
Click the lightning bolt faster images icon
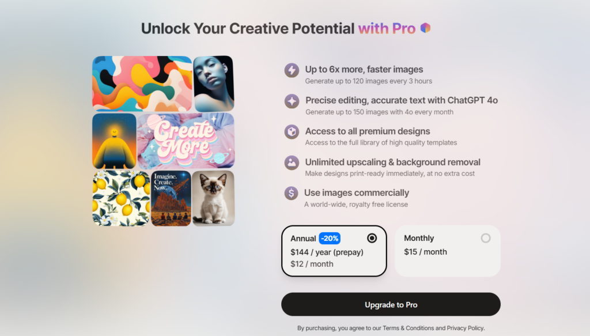(x=292, y=70)
